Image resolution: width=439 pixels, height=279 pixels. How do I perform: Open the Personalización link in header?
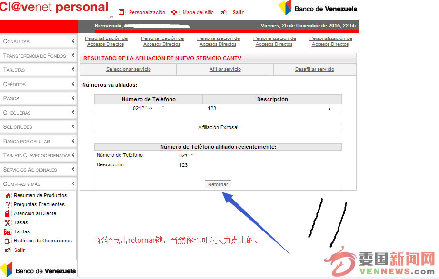pos(147,12)
